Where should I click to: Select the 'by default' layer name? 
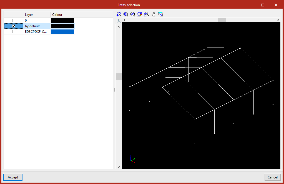pos(32,26)
